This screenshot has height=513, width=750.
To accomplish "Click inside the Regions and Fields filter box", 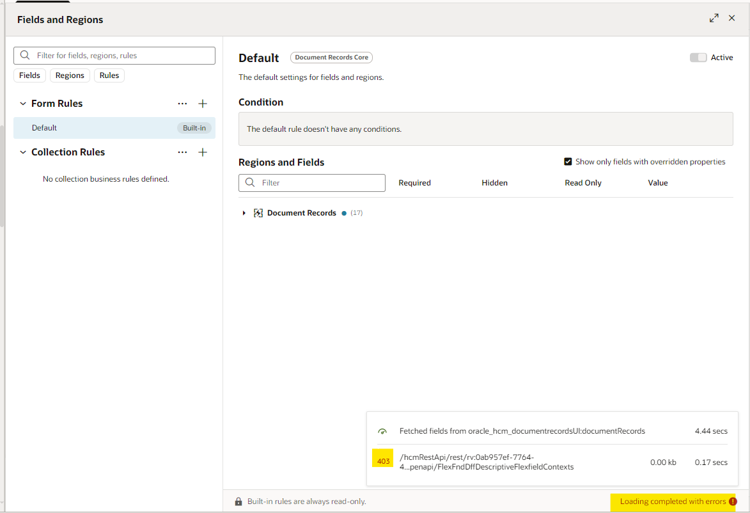I will (313, 182).
